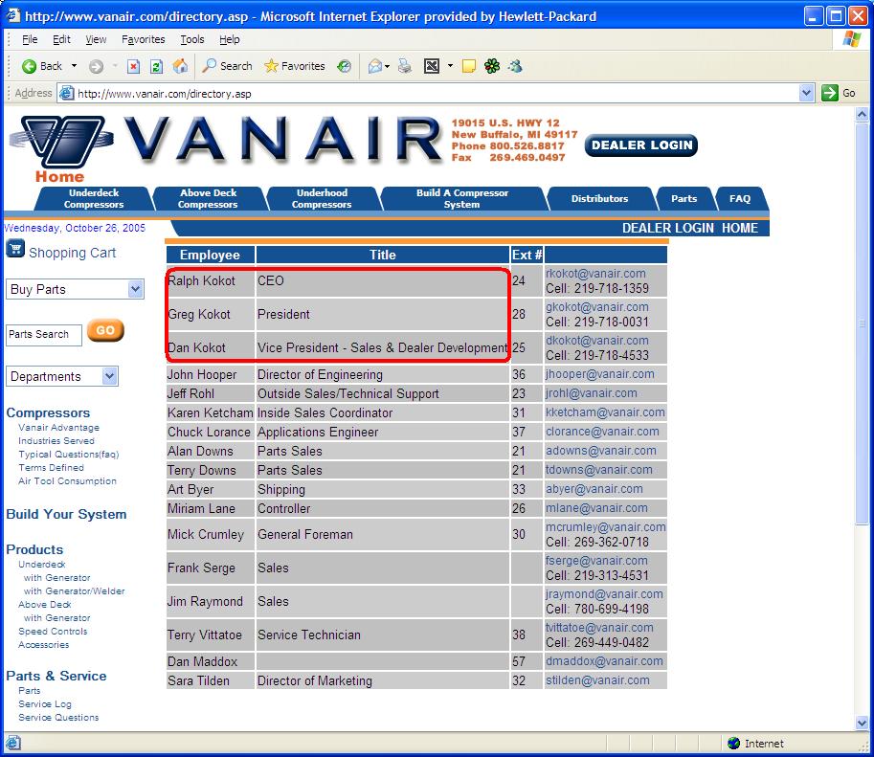The width and height of the screenshot is (874, 757).
Task: Open the Shopping Cart icon
Action: click(x=15, y=251)
